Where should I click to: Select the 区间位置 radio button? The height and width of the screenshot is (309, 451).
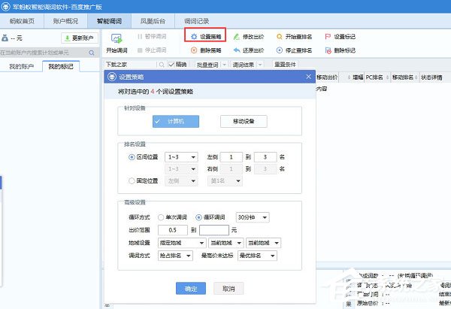click(x=132, y=157)
